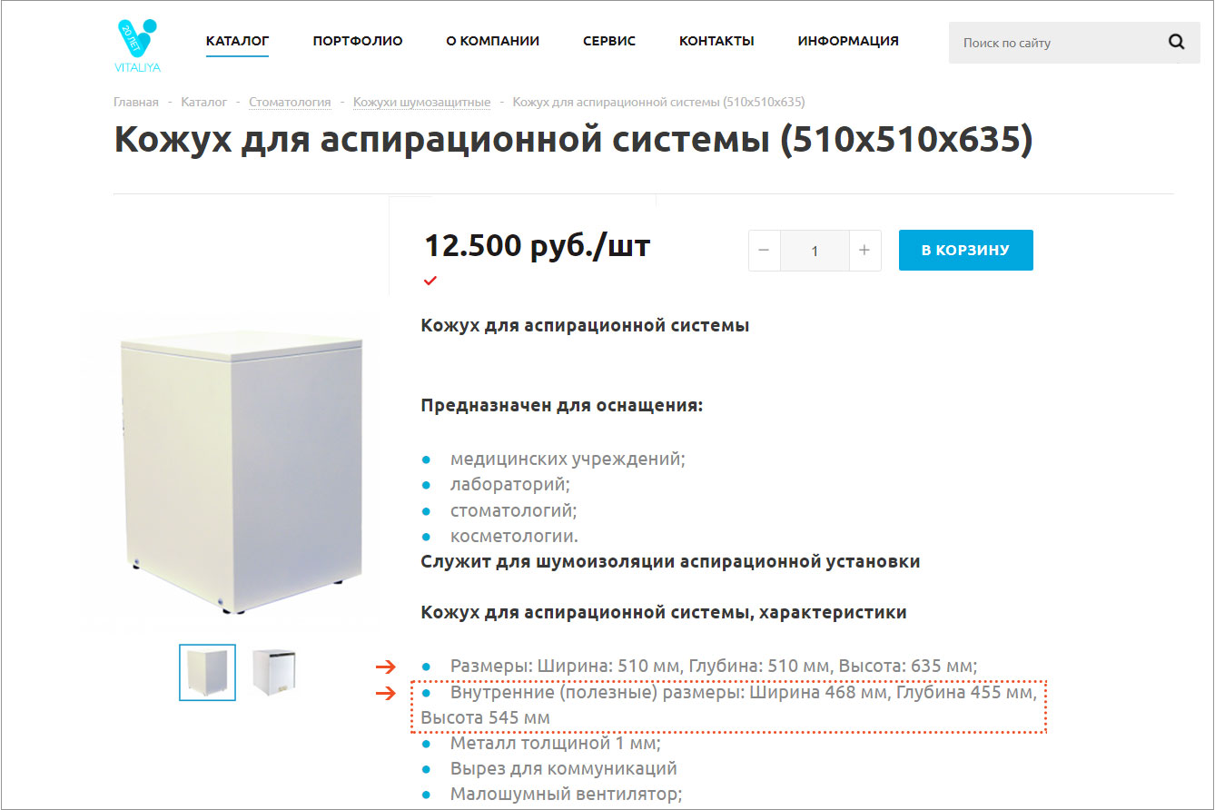Open the КОНТАКТЫ page
This screenshot has width=1215, height=810.
716,41
